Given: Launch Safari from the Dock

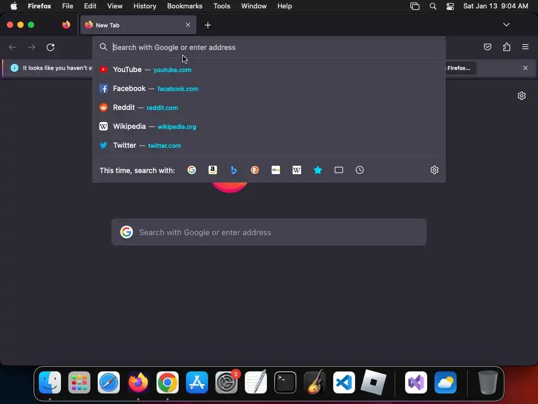Looking at the screenshot, I should pos(109,382).
